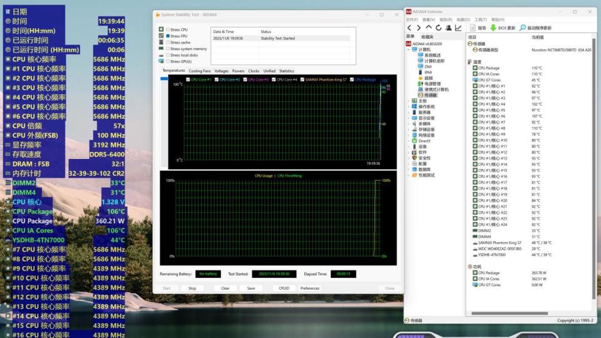
Task: Stop the stability test
Action: pos(192,288)
